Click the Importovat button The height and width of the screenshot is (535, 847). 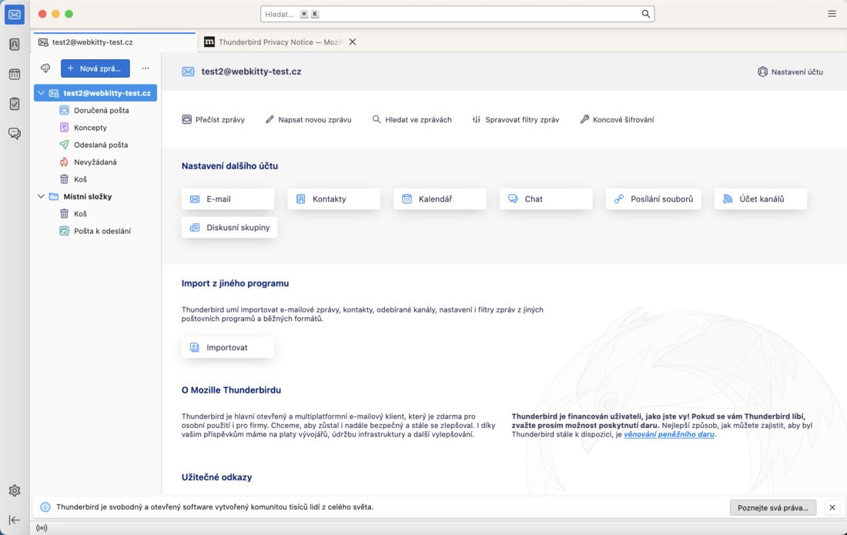tap(227, 347)
